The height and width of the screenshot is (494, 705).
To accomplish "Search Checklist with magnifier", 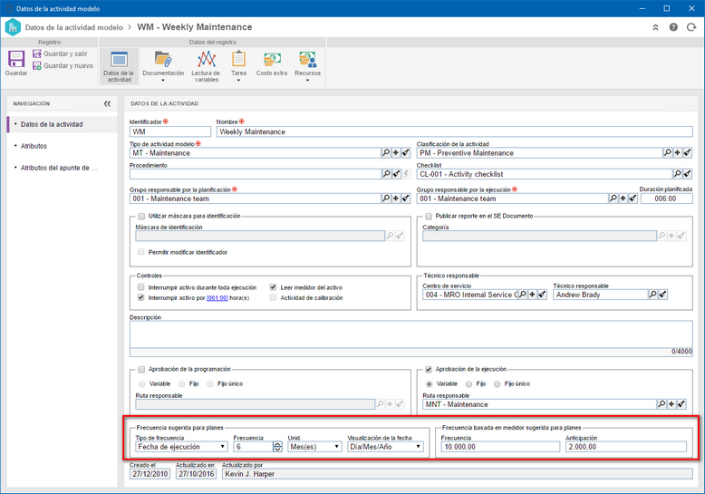I will (x=677, y=174).
